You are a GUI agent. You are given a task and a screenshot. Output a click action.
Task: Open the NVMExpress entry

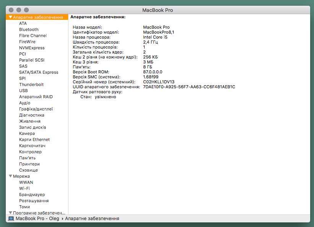pyautogui.click(x=32, y=48)
